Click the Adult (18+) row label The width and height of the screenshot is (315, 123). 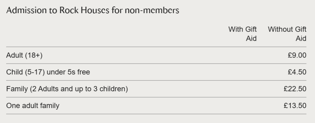(24, 55)
